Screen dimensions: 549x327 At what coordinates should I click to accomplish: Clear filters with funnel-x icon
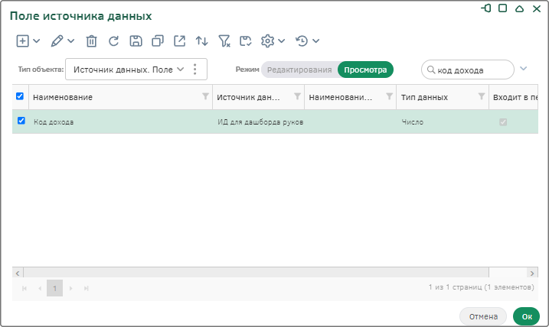click(x=224, y=41)
